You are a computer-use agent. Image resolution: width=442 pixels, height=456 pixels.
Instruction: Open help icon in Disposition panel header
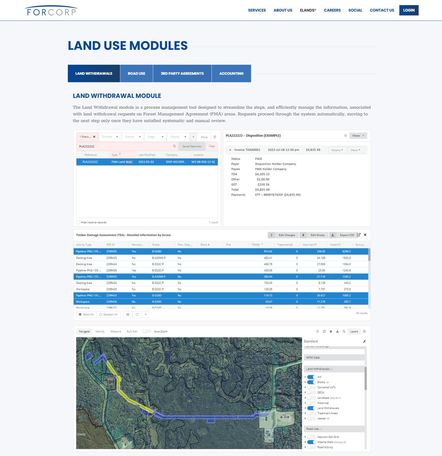pyautogui.click(x=345, y=136)
